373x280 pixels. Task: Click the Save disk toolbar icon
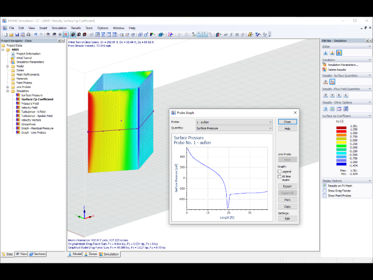17,35
